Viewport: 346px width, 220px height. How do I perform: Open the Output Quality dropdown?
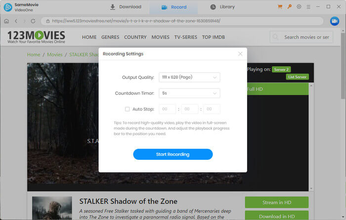click(x=189, y=77)
